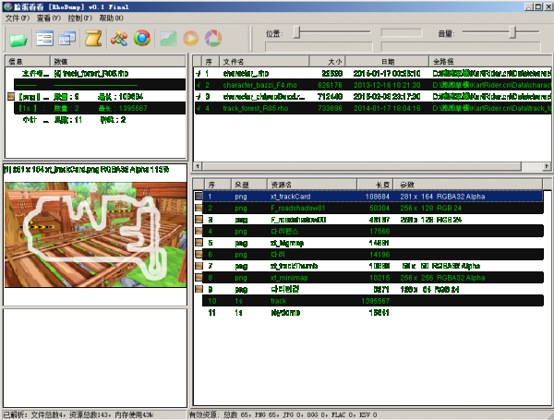This screenshot has width=554, height=420.
Task: Open the 查看(V) menu
Action: (x=48, y=18)
